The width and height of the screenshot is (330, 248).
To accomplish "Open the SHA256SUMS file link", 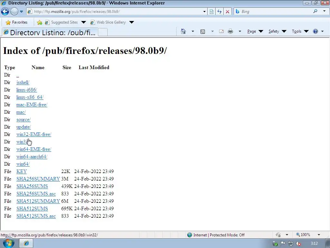I will [32, 186].
